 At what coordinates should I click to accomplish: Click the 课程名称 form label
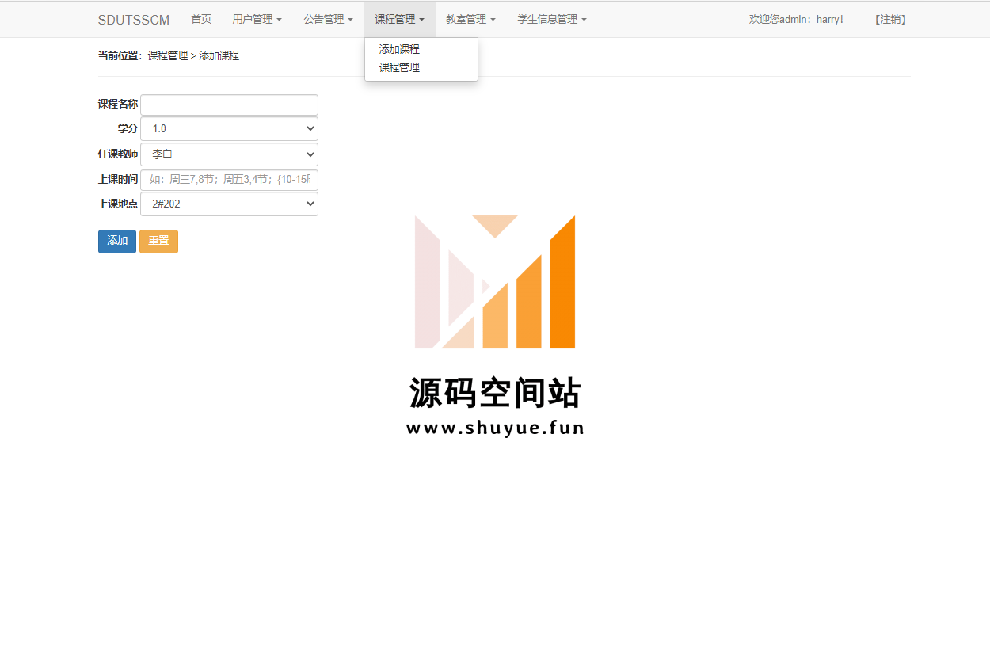(x=118, y=105)
